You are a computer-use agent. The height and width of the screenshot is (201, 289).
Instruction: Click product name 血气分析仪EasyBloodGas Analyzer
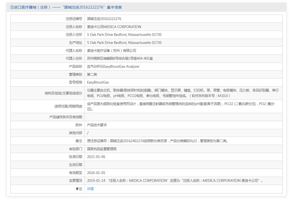click(x=113, y=66)
